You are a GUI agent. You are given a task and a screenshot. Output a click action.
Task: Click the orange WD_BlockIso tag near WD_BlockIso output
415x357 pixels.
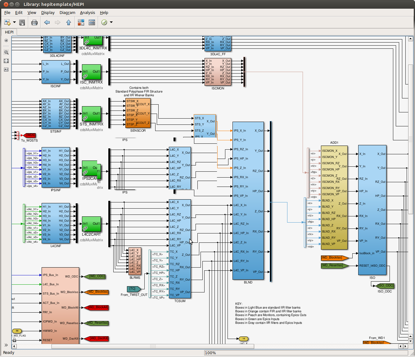(x=97, y=292)
